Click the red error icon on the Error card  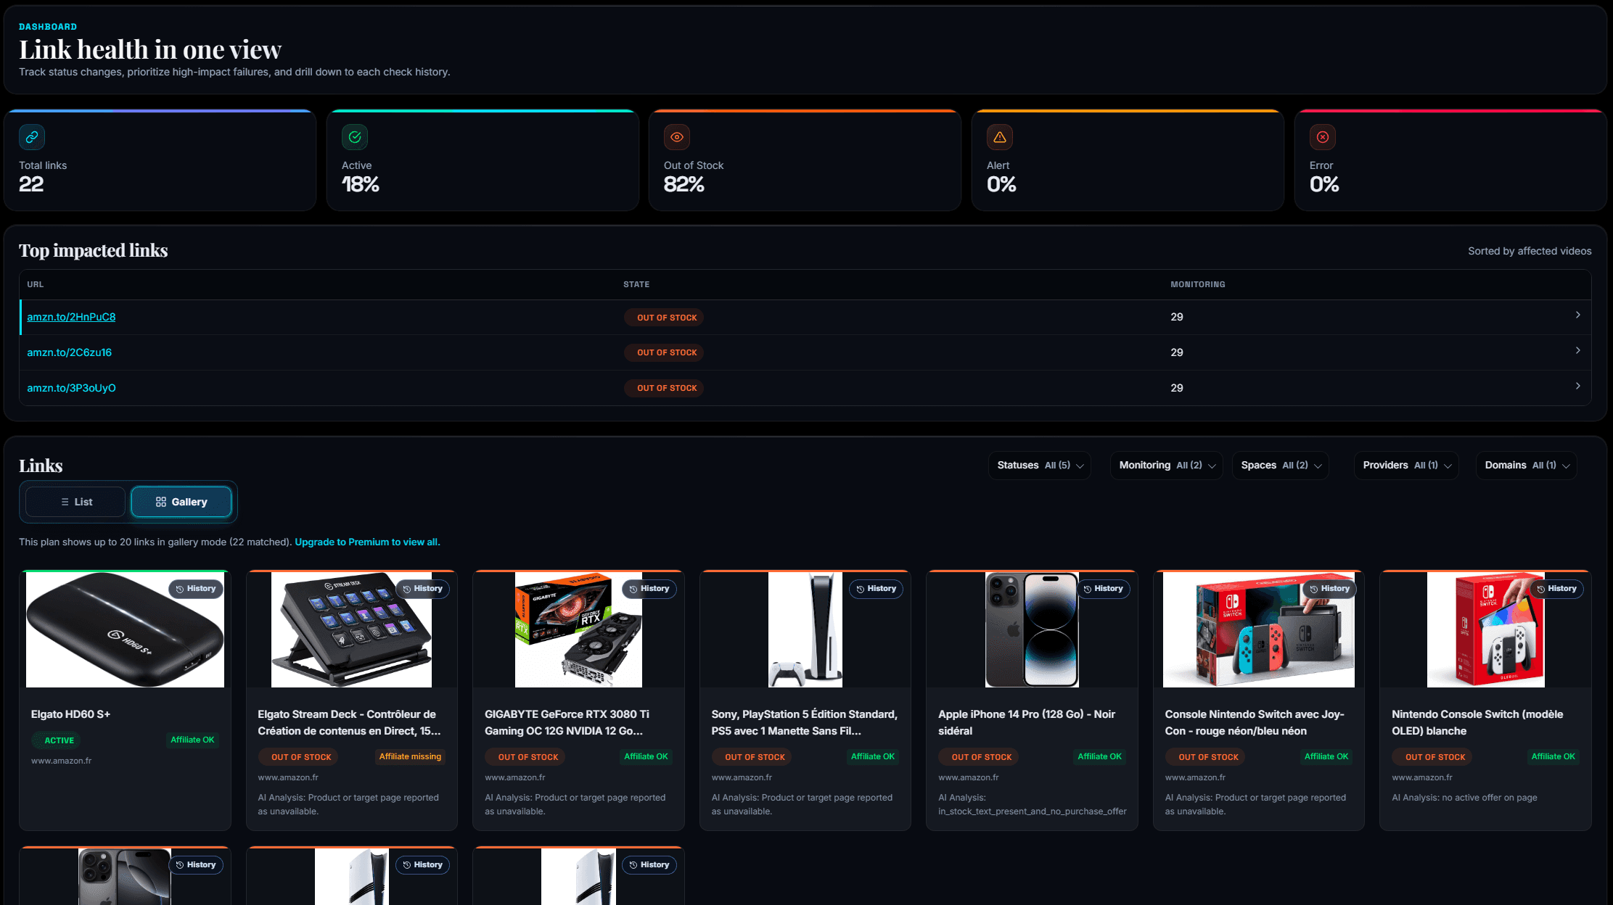pyautogui.click(x=1322, y=136)
